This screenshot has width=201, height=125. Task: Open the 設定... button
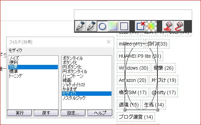coord(73,113)
